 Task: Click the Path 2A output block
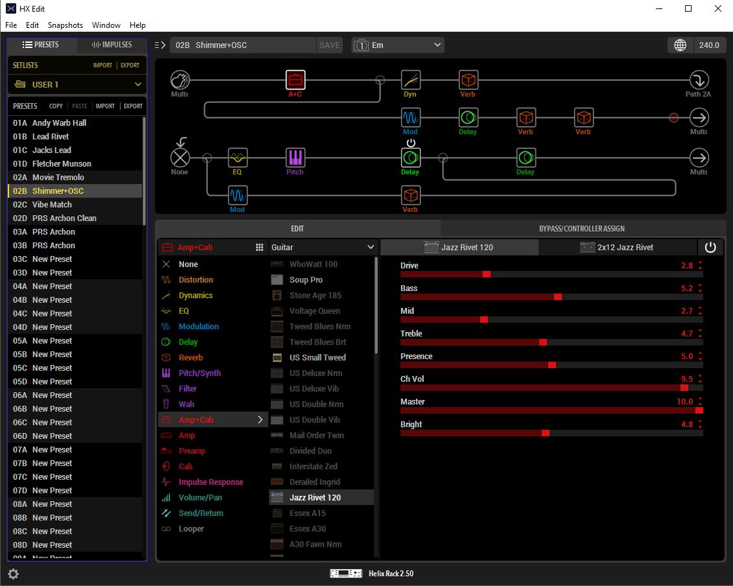pos(699,80)
